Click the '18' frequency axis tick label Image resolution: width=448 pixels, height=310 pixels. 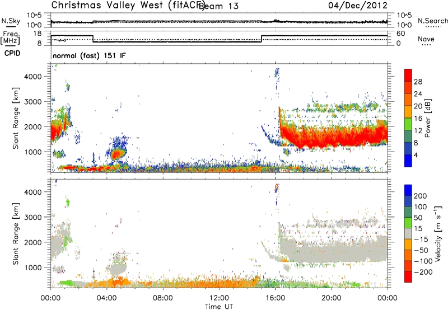coord(38,34)
